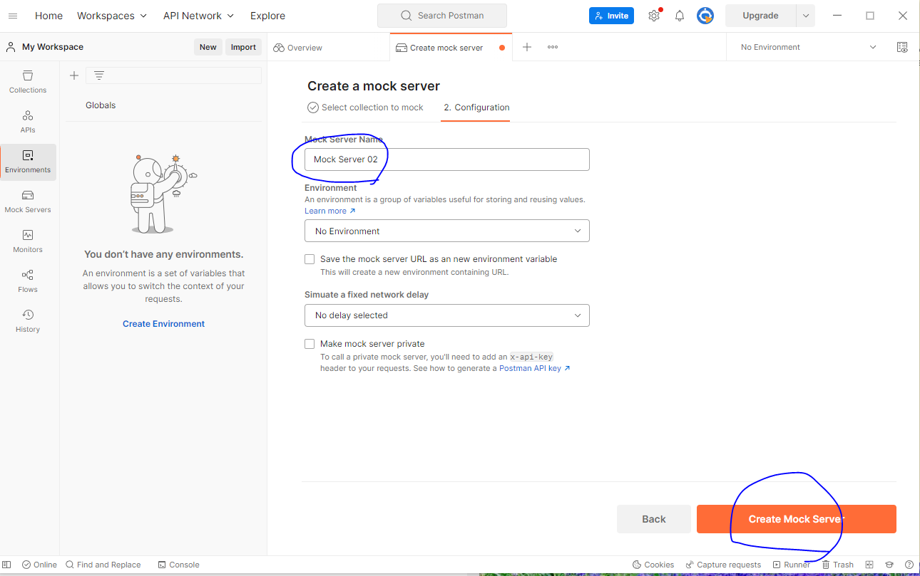The height and width of the screenshot is (576, 920).
Task: Click the Upgrade button
Action: tap(760, 16)
